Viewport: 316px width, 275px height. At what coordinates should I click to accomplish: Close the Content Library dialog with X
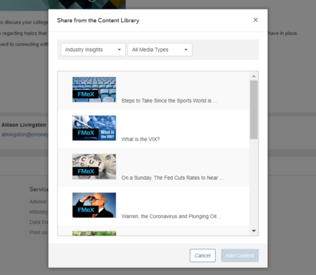(x=256, y=20)
